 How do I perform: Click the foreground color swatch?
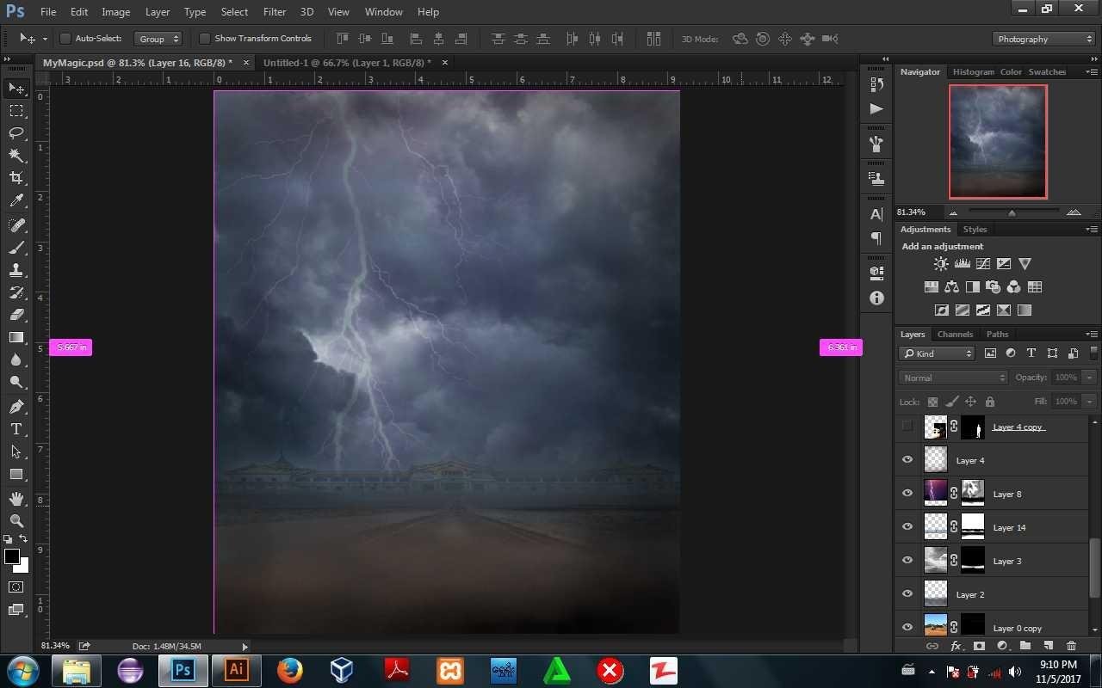tap(12, 557)
